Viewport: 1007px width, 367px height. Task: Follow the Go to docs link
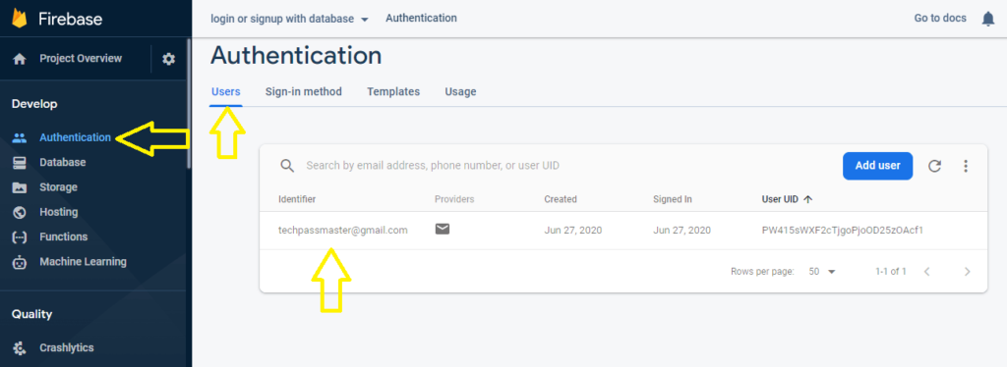click(940, 18)
